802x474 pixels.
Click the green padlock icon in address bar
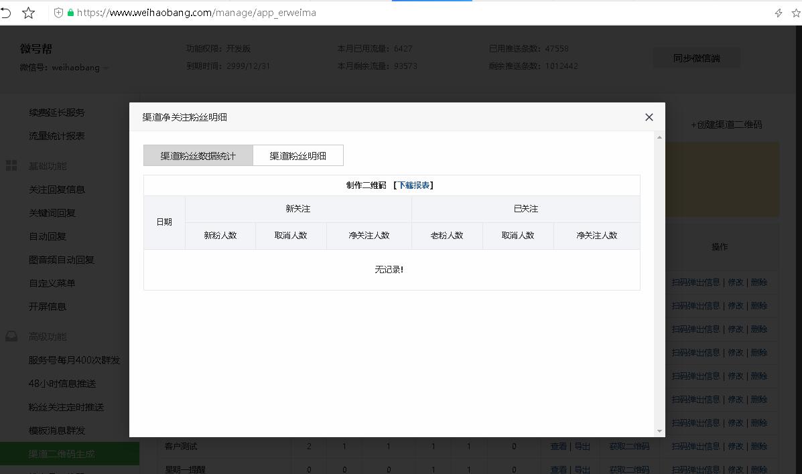pos(70,13)
